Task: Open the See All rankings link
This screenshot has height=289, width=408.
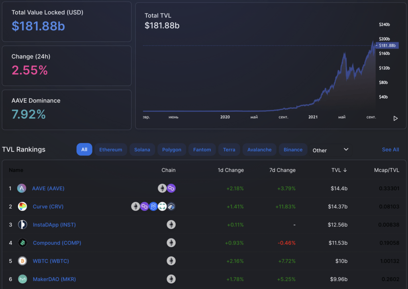Action: tap(390, 149)
